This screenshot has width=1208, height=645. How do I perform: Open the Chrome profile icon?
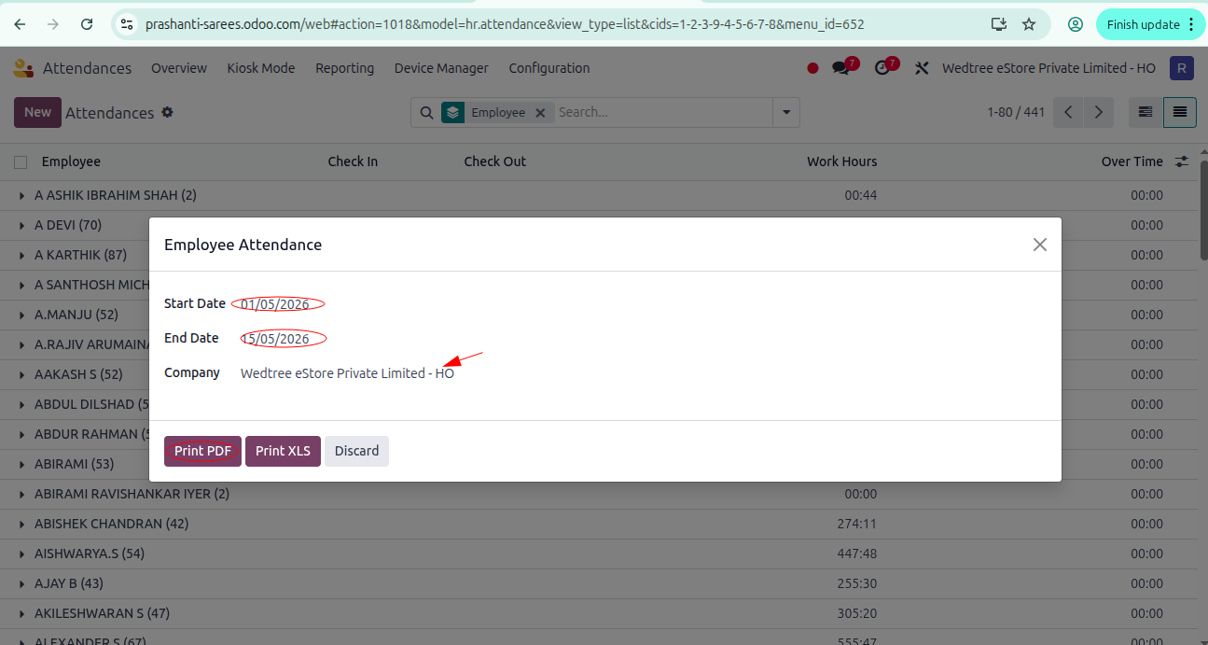point(1076,24)
